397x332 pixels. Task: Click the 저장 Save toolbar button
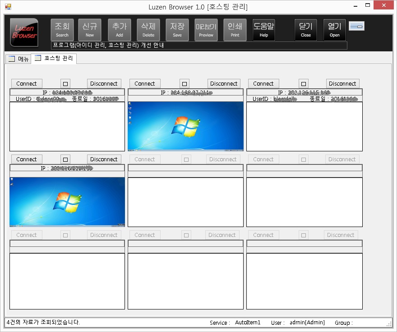point(177,30)
